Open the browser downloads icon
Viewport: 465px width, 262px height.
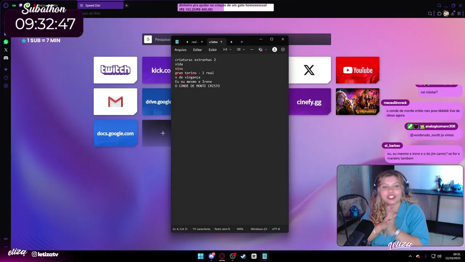point(453,13)
